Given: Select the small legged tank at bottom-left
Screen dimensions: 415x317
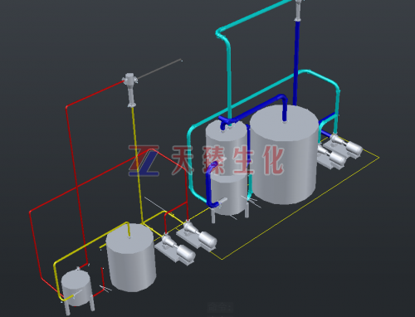Looking at the screenshot, I should coord(76,289).
